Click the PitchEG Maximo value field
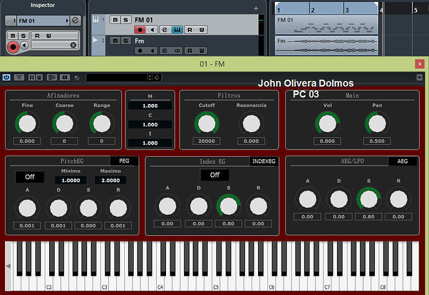This screenshot has width=429, height=295. 110,180
